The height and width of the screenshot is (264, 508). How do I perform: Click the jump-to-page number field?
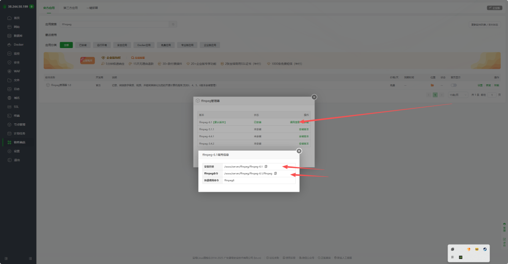(x=492, y=95)
